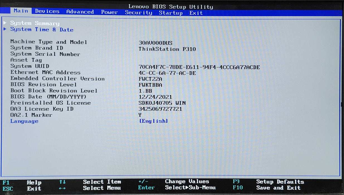Switch to the Startup tab
Screen dimensions: 344x195
click(171, 13)
